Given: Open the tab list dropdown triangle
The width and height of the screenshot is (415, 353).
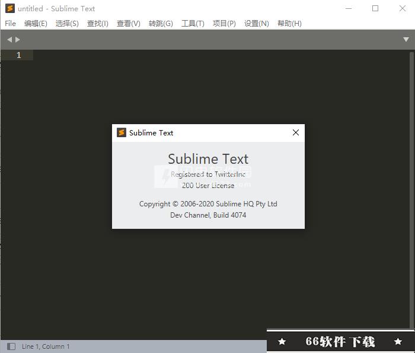Looking at the screenshot, I should (x=406, y=40).
